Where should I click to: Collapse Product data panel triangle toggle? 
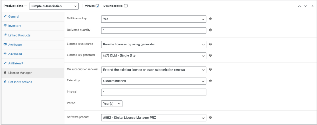click(313, 6)
